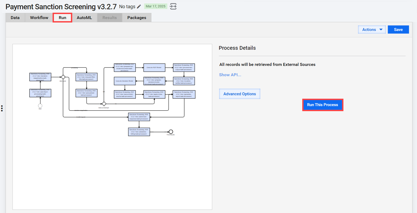Edit tags with the pencil icon
The height and width of the screenshot is (213, 417).
click(139, 6)
